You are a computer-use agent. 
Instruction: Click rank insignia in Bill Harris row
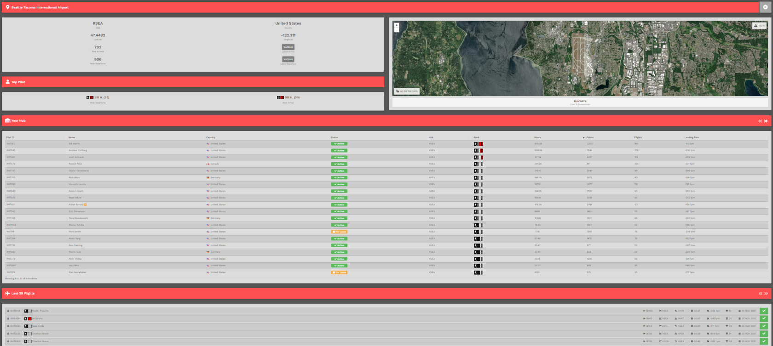(479, 144)
